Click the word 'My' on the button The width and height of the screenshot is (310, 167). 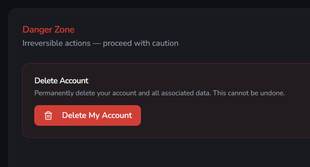click(94, 116)
